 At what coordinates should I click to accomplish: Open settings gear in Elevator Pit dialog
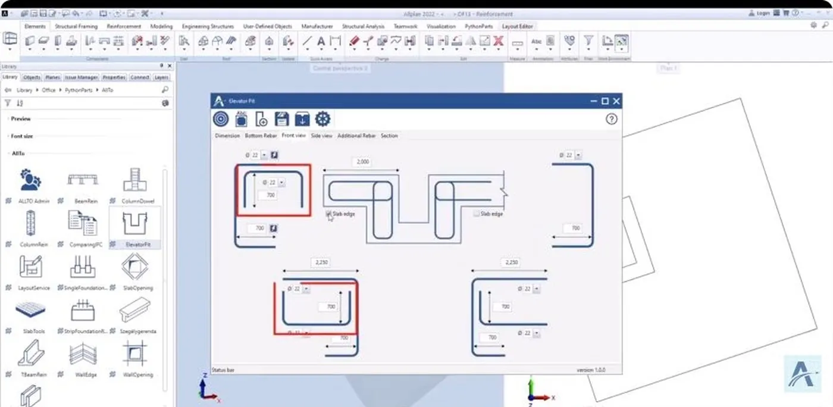(x=322, y=119)
